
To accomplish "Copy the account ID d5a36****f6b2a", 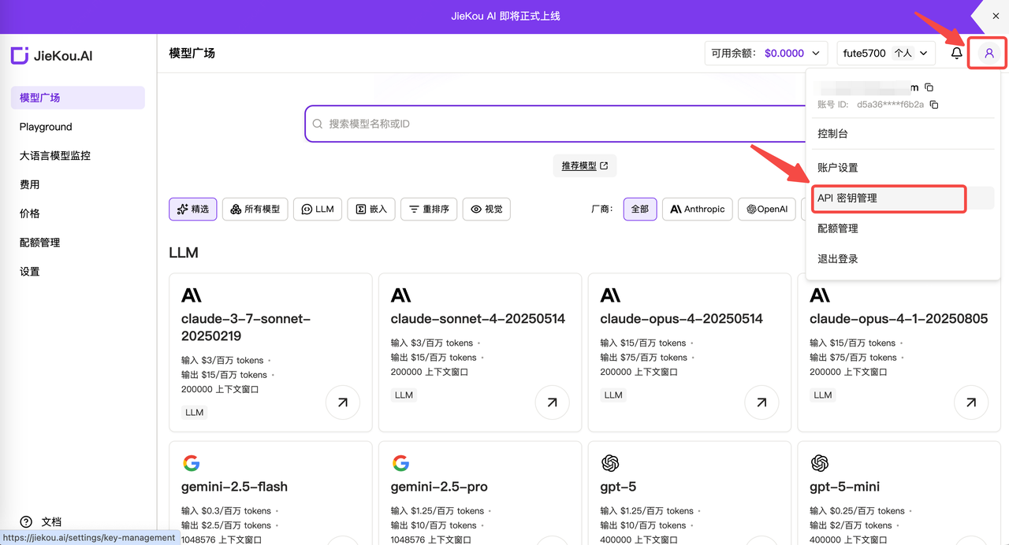I will pos(934,104).
